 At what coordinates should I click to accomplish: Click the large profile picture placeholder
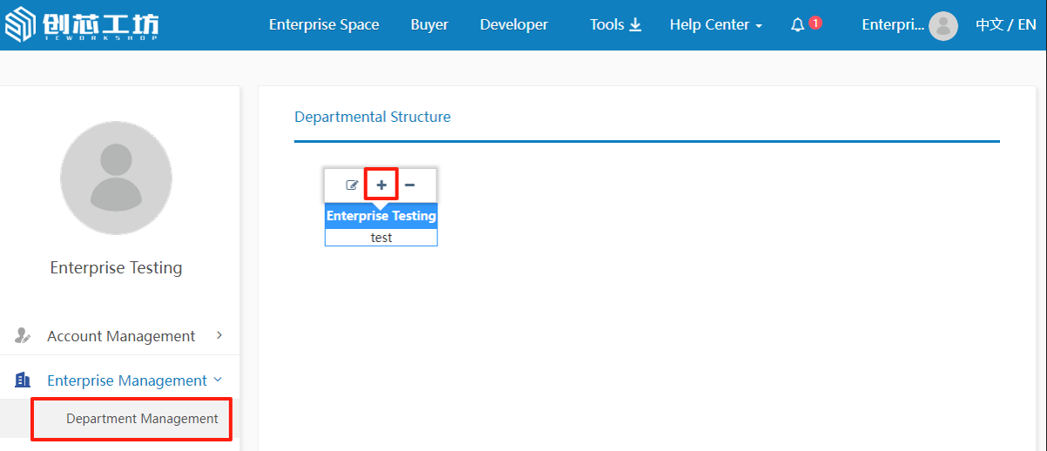[116, 178]
